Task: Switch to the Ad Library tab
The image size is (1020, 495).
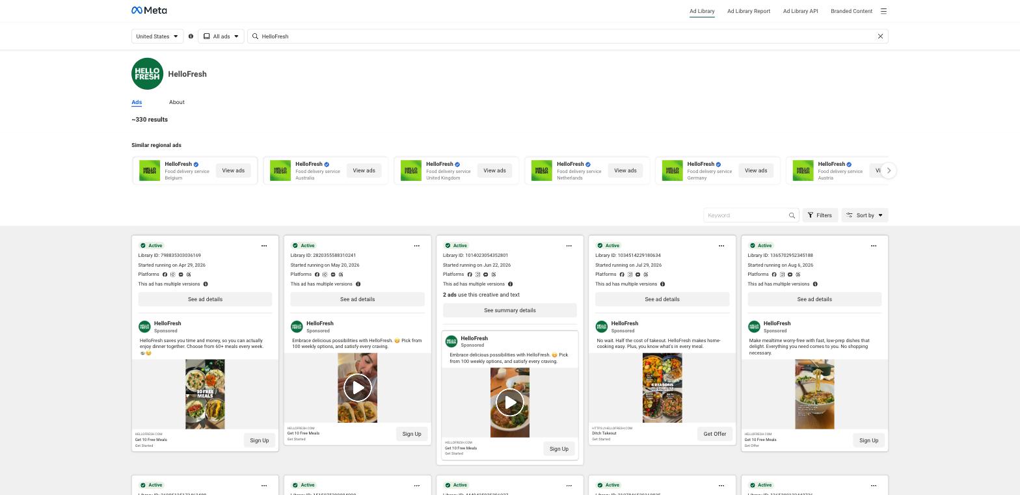Action: click(702, 11)
